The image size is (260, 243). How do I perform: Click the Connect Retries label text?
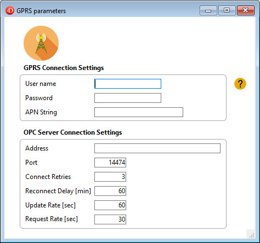tap(48, 177)
